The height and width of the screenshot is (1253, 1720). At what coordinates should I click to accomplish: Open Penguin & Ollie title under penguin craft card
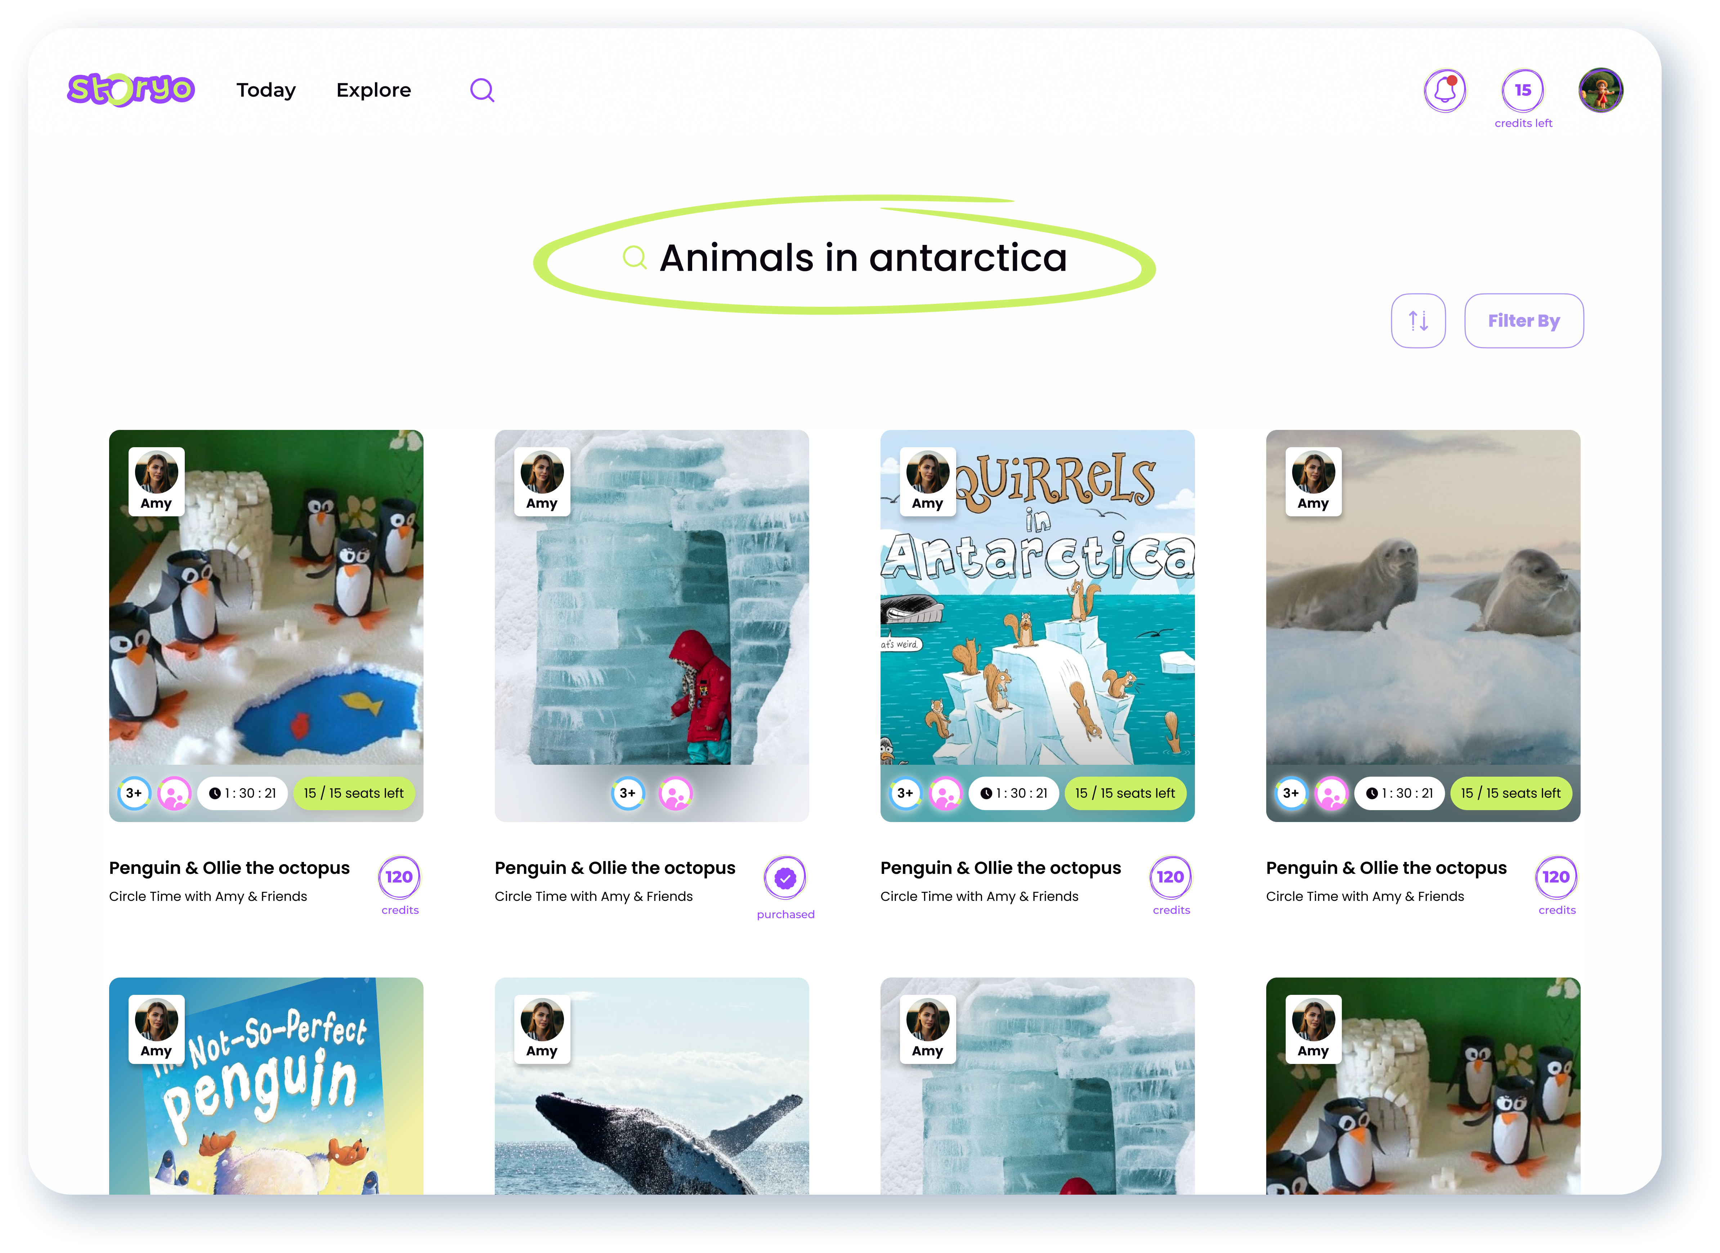[x=229, y=868]
